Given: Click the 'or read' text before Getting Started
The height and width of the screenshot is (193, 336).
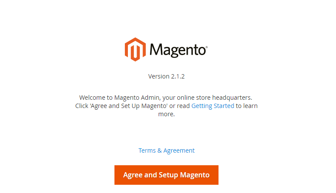Looking at the screenshot, I should tap(179, 106).
